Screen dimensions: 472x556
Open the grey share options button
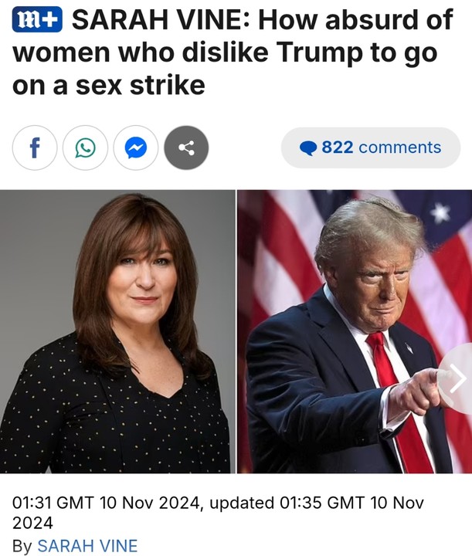[x=186, y=147]
